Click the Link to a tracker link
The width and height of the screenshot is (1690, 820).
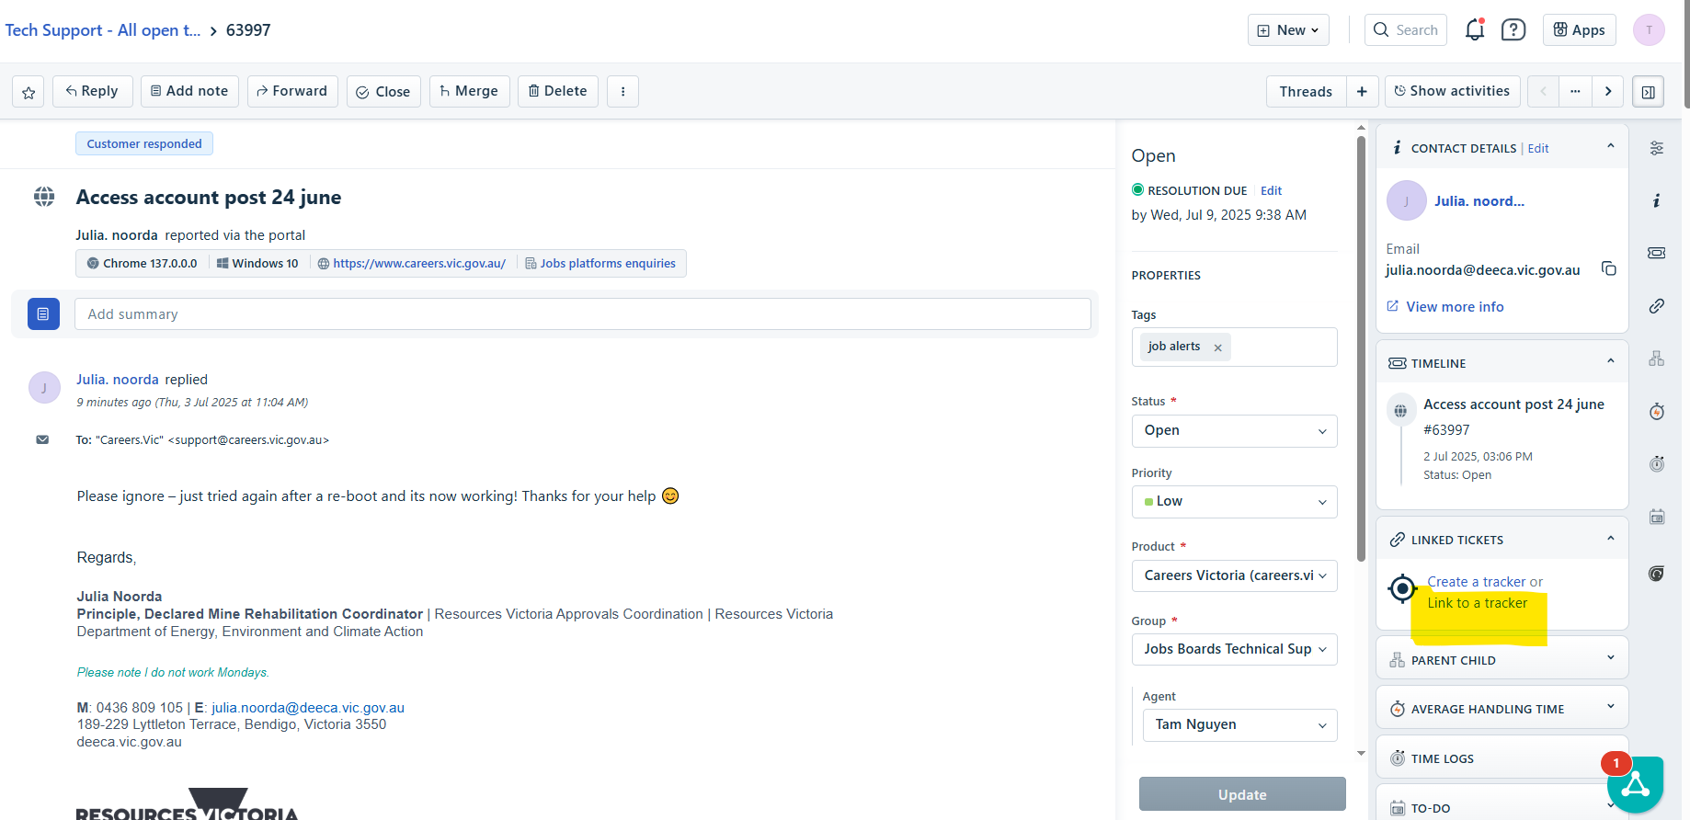click(x=1477, y=603)
